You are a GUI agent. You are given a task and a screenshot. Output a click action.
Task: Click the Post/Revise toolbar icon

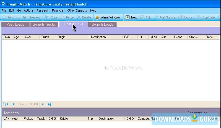(156, 17)
